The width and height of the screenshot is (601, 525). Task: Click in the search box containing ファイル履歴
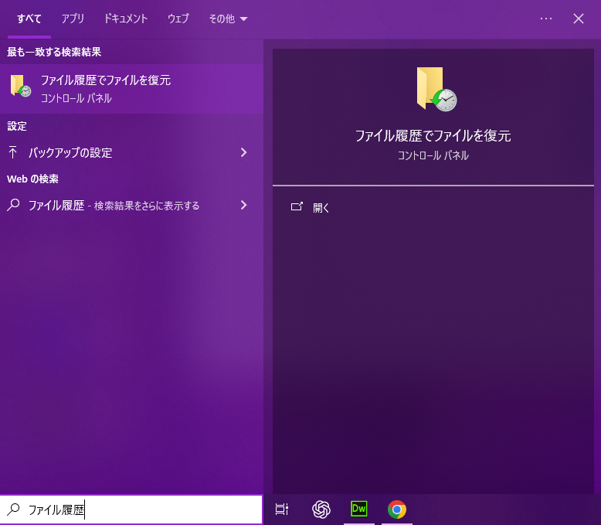coord(131,510)
